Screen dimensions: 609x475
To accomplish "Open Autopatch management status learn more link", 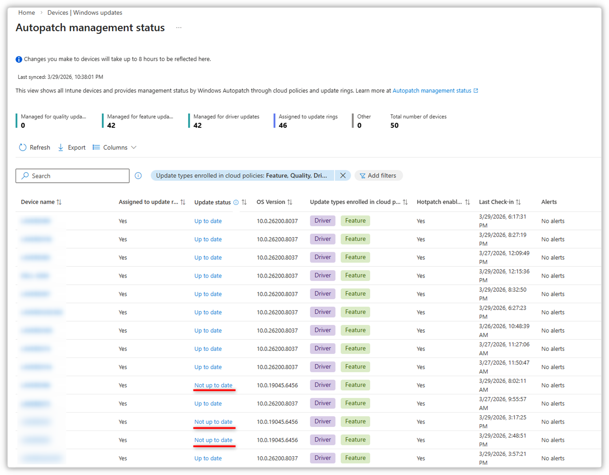I will tap(432, 90).
